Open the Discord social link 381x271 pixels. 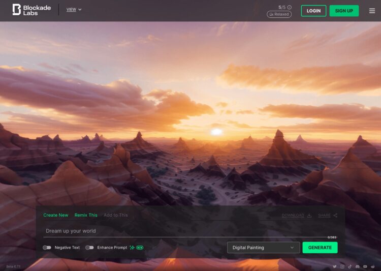click(358, 266)
